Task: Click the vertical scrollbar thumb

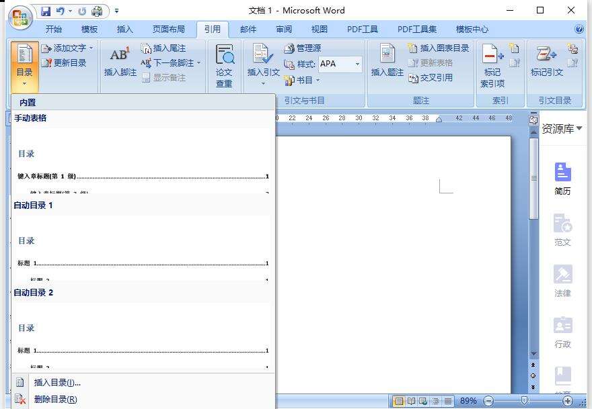Action: [533, 178]
